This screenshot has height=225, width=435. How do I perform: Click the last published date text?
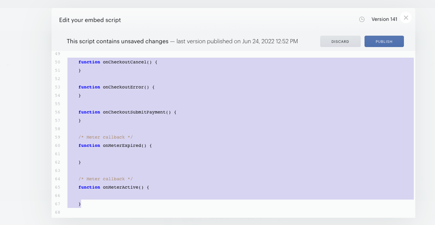pos(237,41)
